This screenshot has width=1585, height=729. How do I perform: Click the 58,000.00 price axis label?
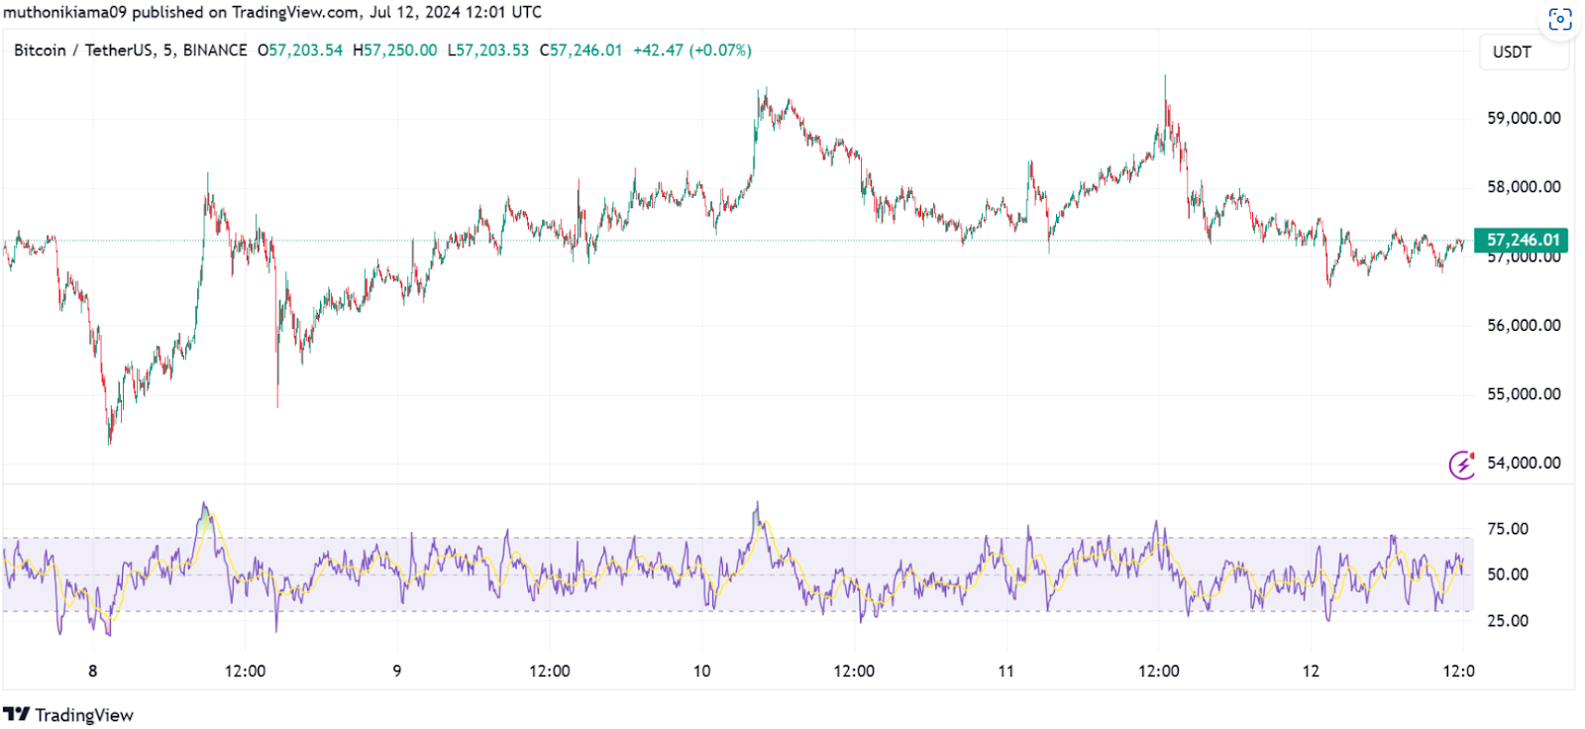click(1524, 186)
